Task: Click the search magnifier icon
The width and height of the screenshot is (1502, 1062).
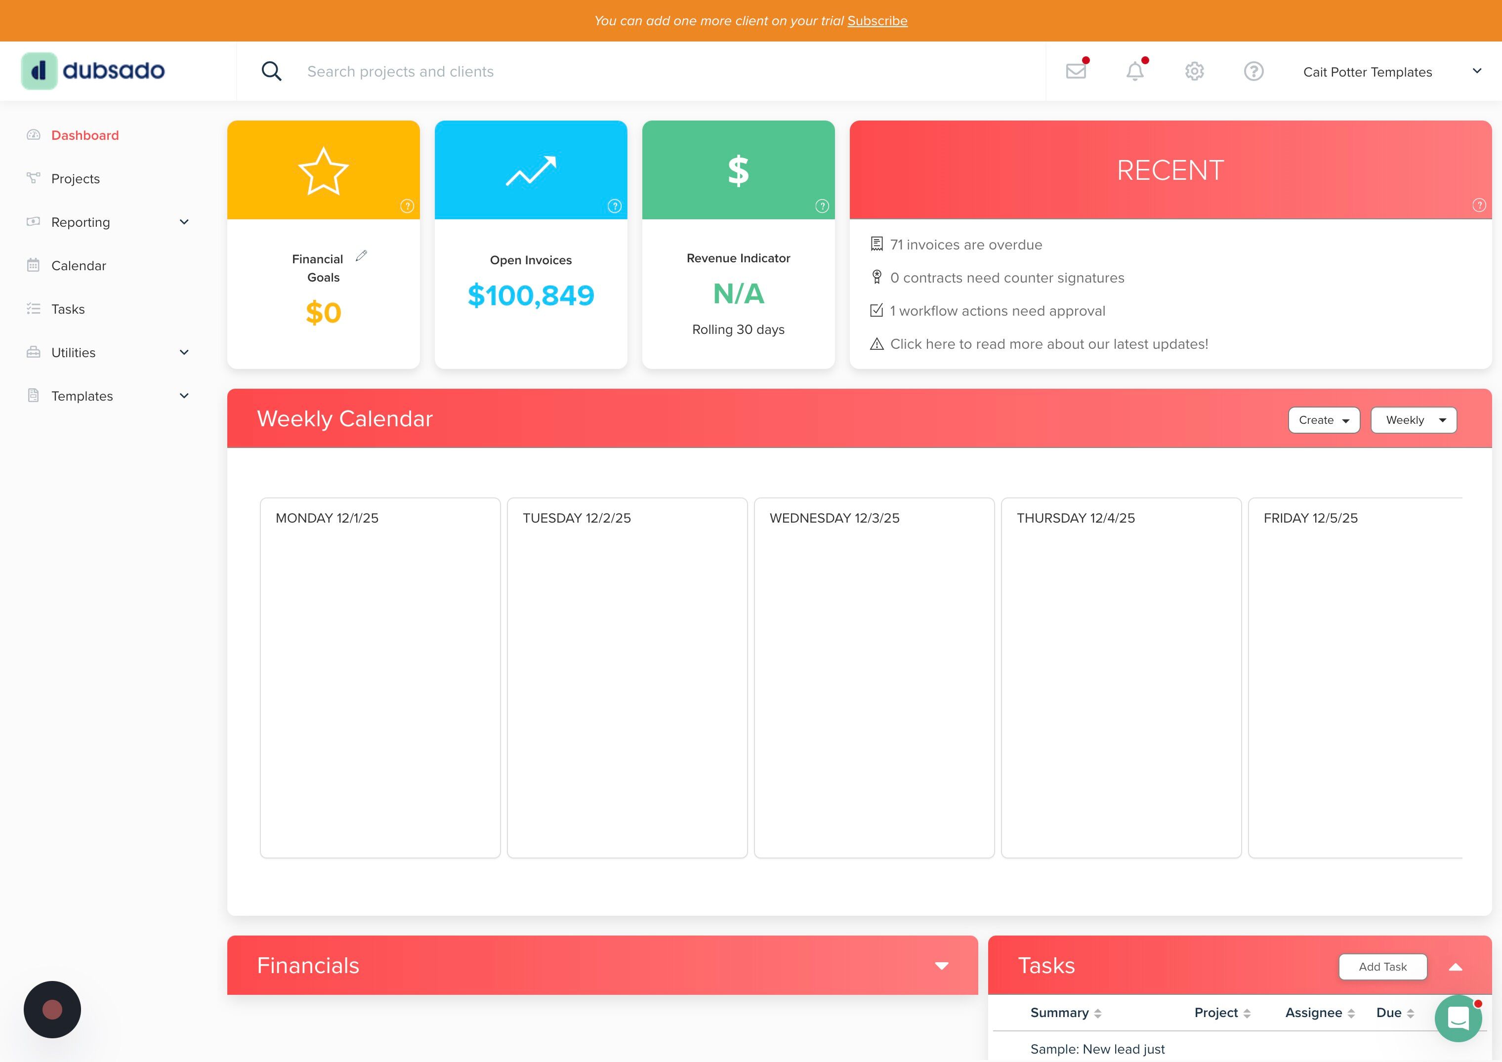Action: (x=271, y=71)
